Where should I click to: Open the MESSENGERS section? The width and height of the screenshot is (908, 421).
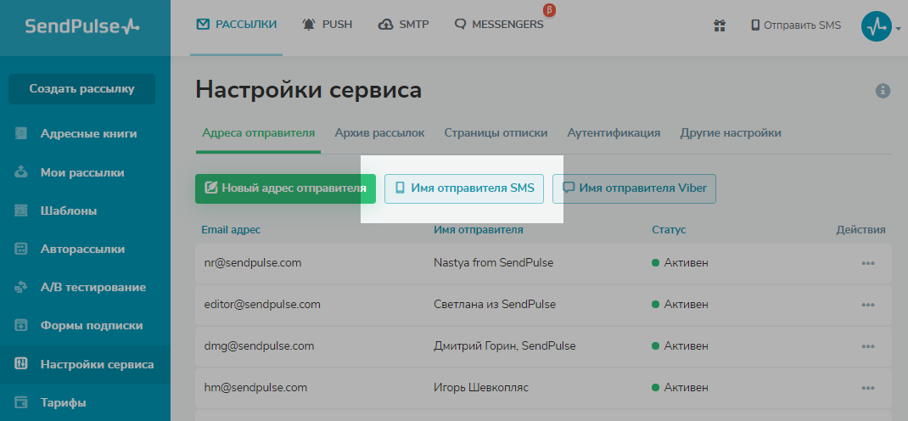pyautogui.click(x=499, y=25)
